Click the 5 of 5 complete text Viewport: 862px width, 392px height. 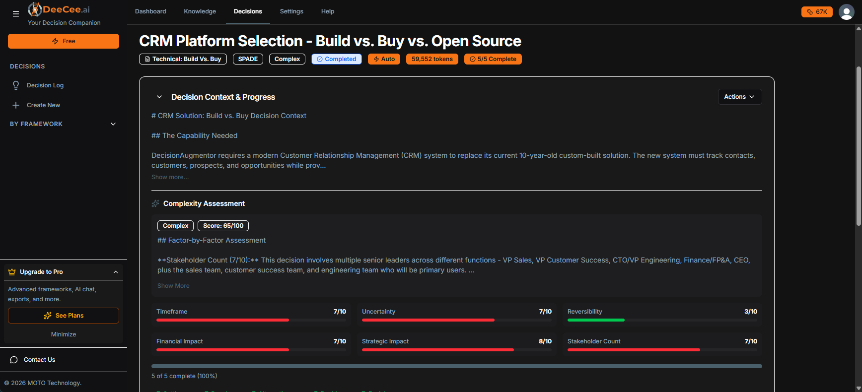[184, 376]
